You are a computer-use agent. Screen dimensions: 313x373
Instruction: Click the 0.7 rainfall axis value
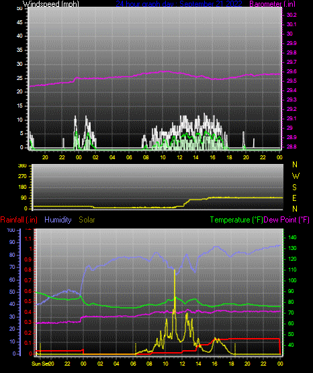28,280
